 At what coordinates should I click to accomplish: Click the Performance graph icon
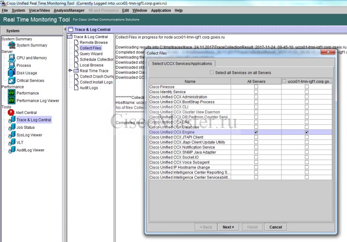point(12,93)
